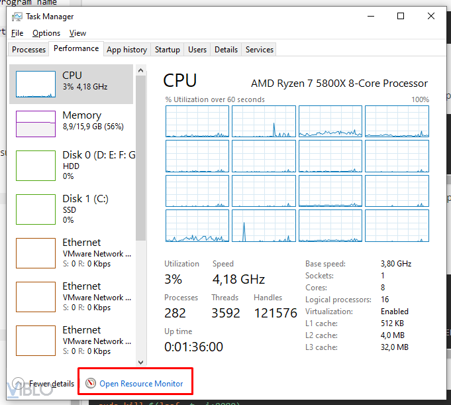
Task: Open the Options menu
Action: click(46, 33)
